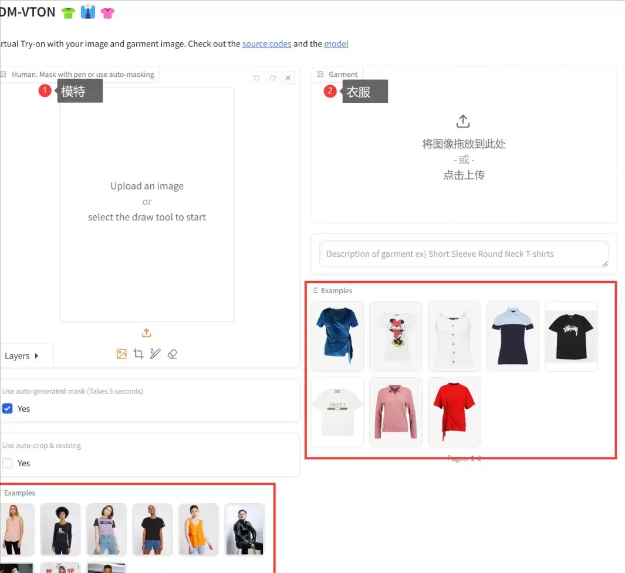625x573 pixels.
Task: Expand the Layers panel
Action: coord(22,356)
